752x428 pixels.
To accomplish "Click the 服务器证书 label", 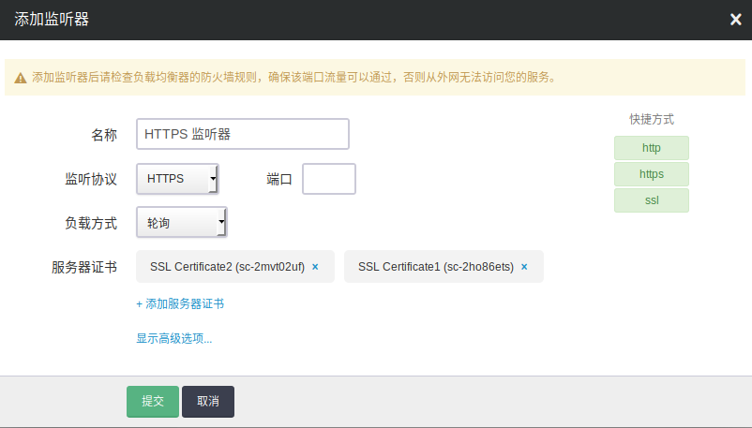I will (x=84, y=268).
